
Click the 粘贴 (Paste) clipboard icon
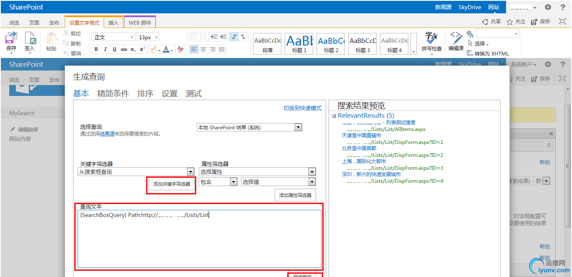pos(51,38)
